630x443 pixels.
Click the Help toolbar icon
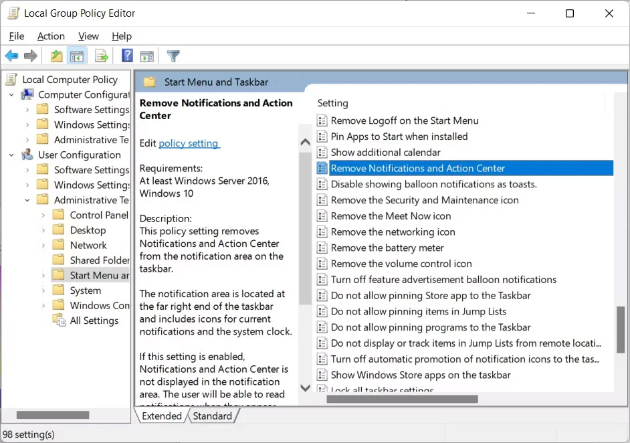(x=128, y=56)
